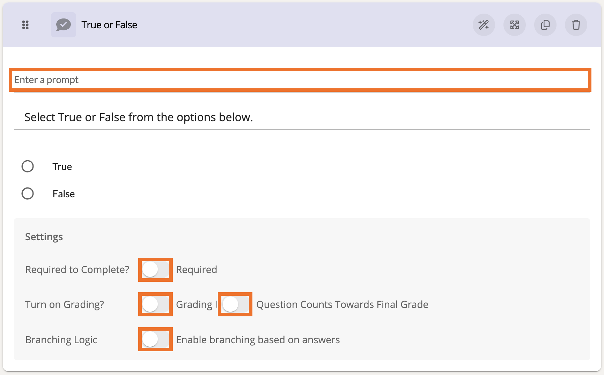Viewport: 604px width, 375px height.
Task: Click the six-dot drag handle icon
Action: pos(25,25)
